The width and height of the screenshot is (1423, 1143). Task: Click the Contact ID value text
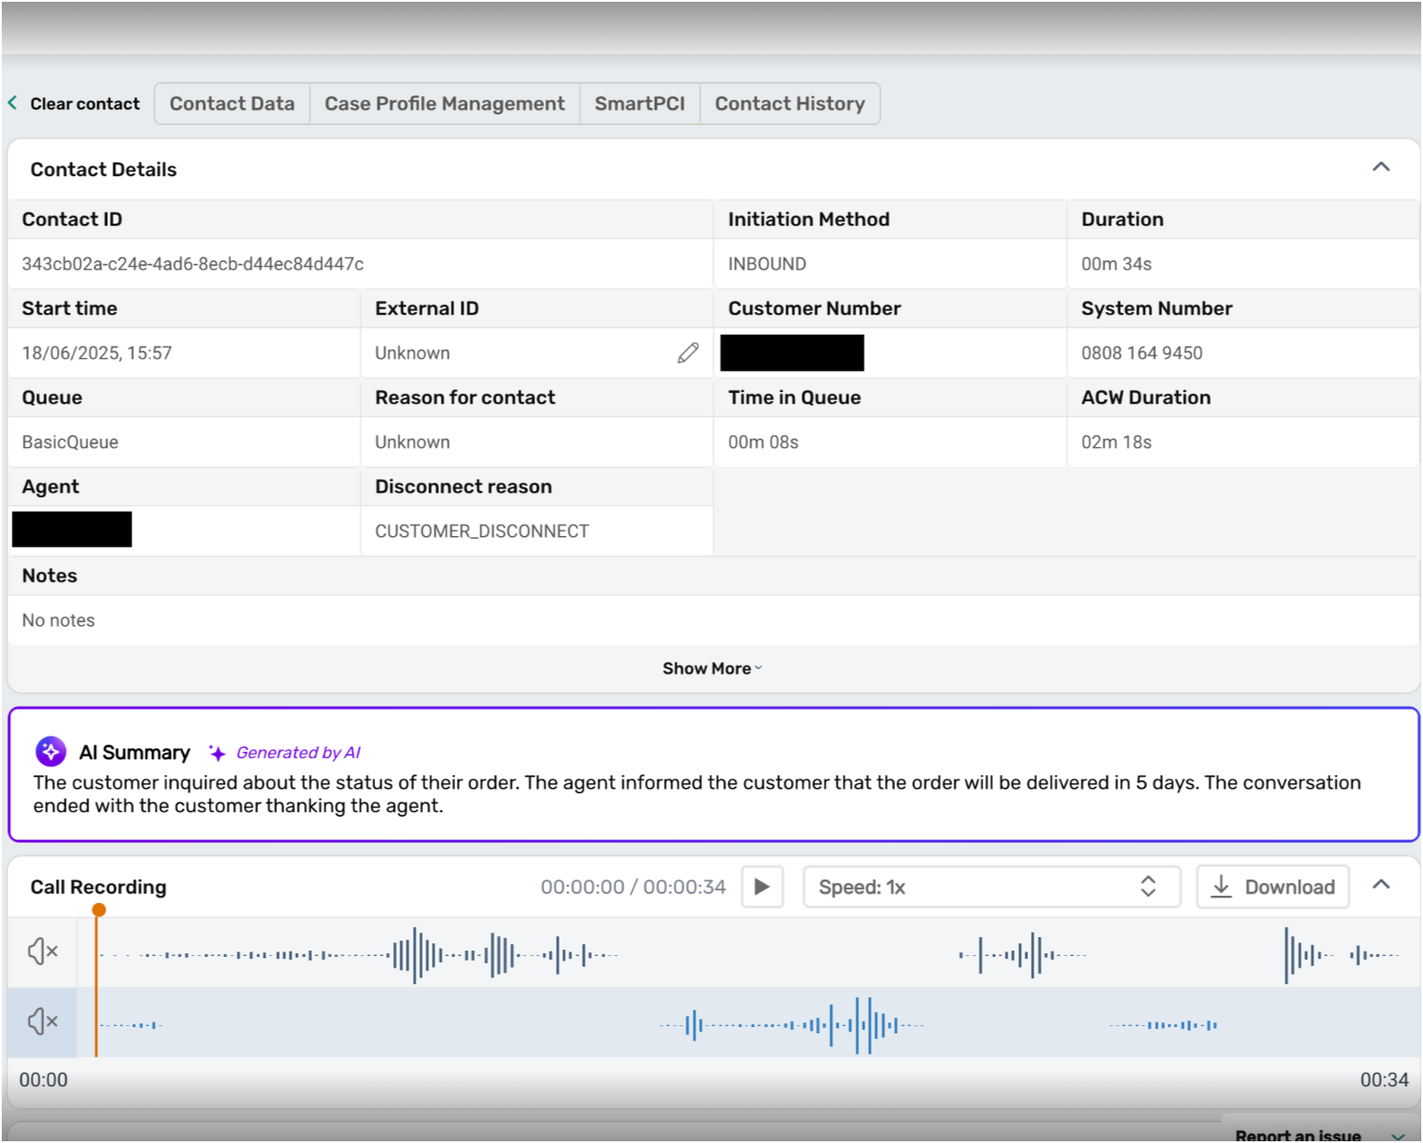[192, 264]
